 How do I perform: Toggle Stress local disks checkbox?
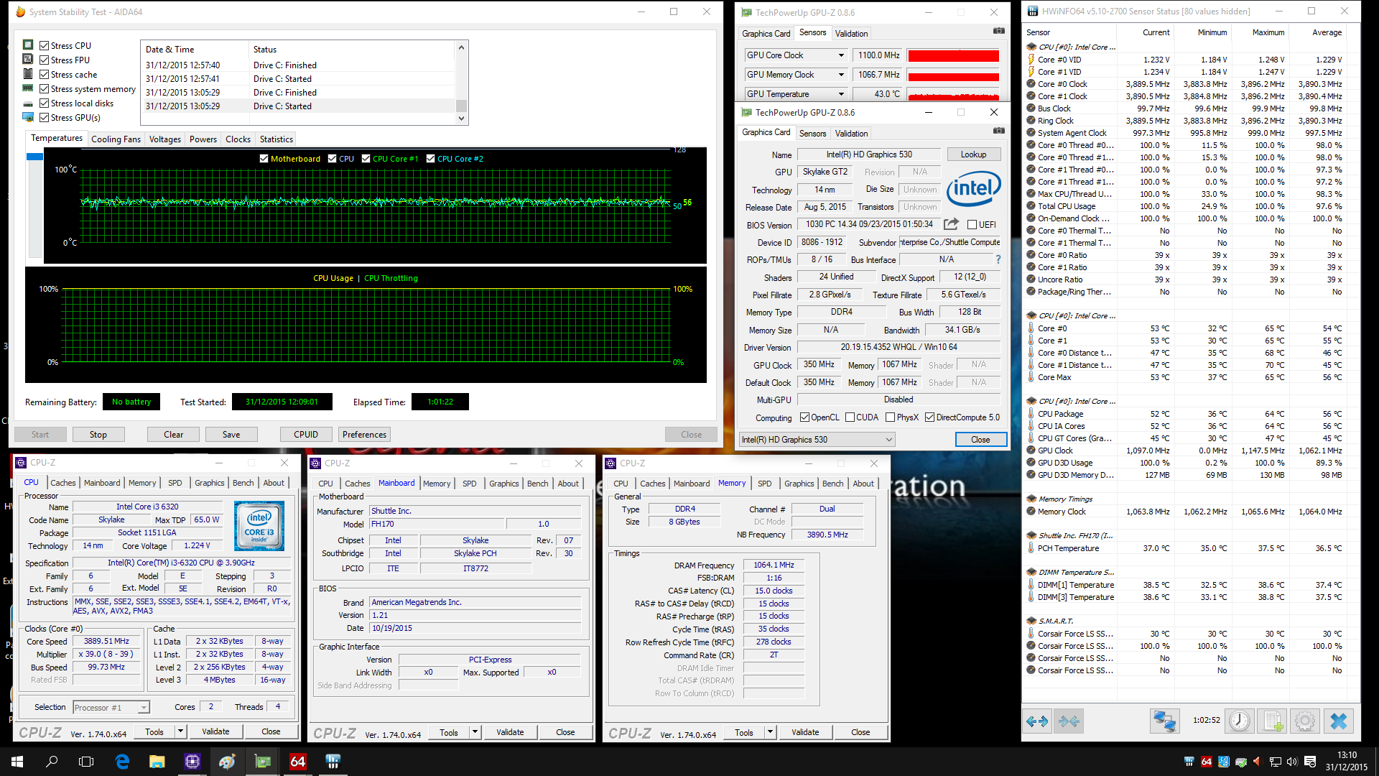point(44,103)
